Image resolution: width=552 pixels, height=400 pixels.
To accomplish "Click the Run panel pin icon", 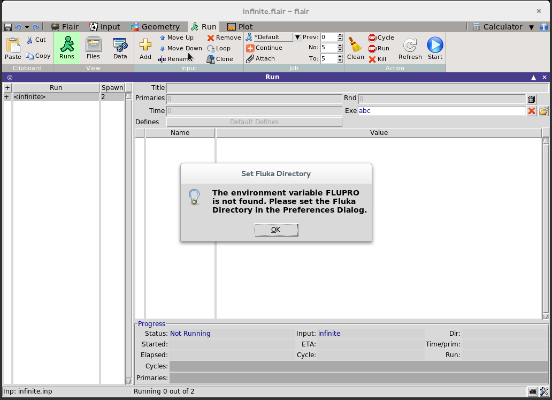I will (10, 78).
